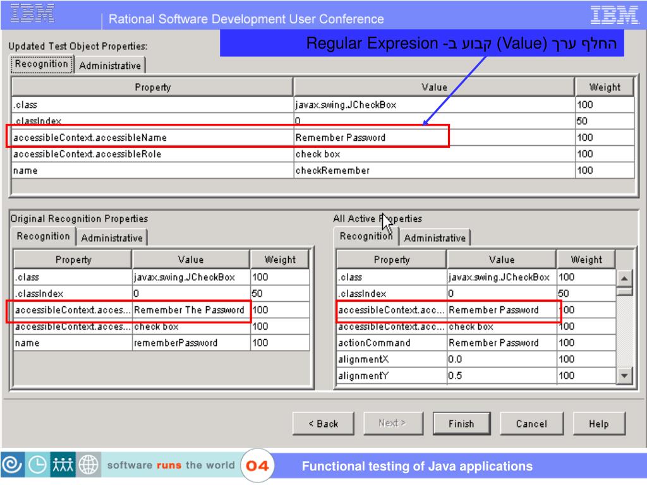Click the disabled Next button

393,423
